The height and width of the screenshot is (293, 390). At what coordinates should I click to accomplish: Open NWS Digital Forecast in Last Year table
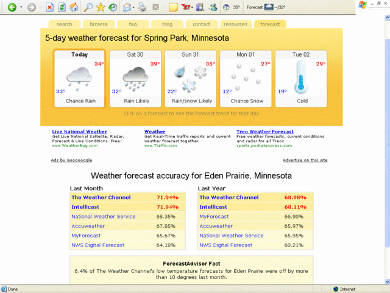point(225,245)
